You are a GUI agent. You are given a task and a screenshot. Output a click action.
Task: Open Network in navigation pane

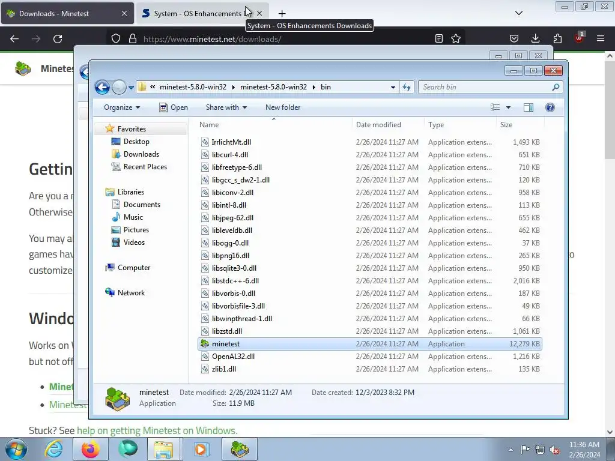[x=131, y=293]
